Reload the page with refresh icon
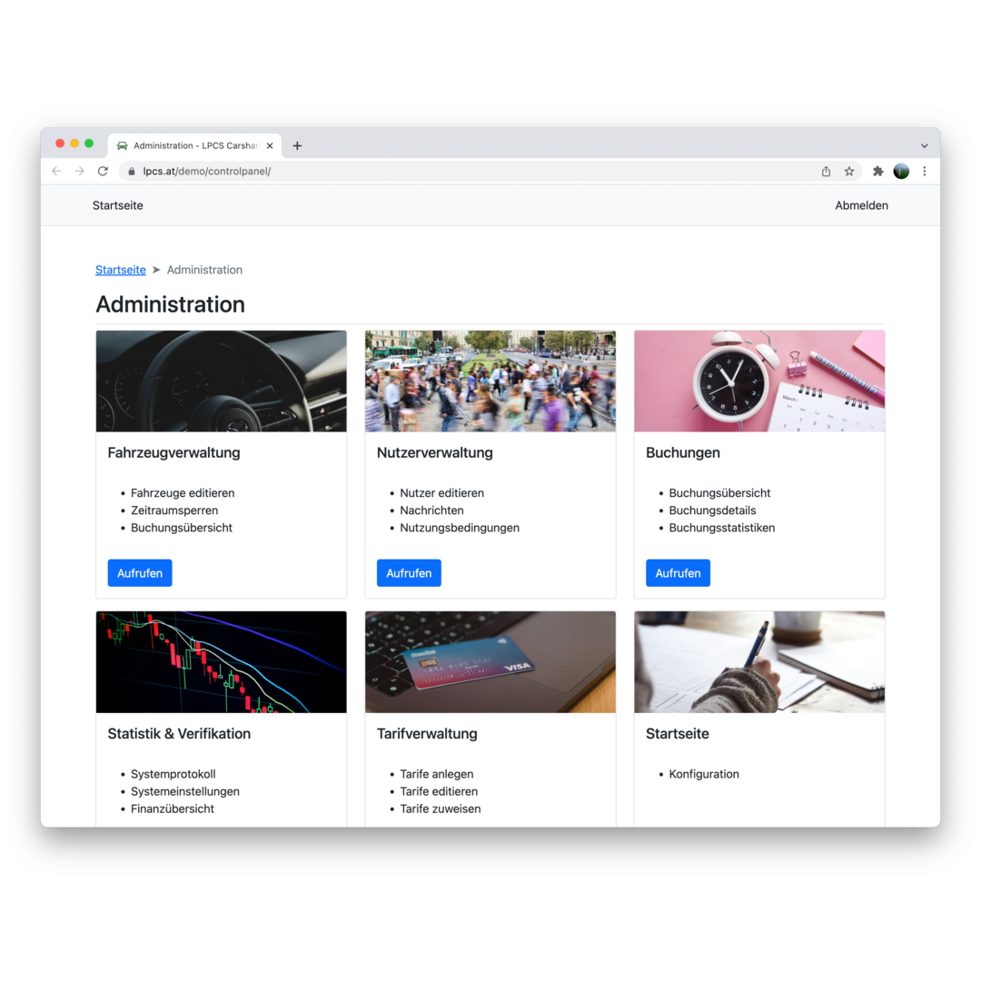Viewport: 981px width, 981px height. pos(104,171)
